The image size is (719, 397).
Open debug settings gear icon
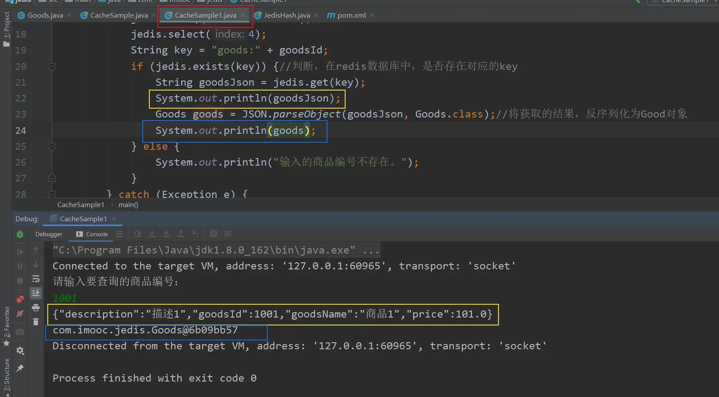[20, 351]
